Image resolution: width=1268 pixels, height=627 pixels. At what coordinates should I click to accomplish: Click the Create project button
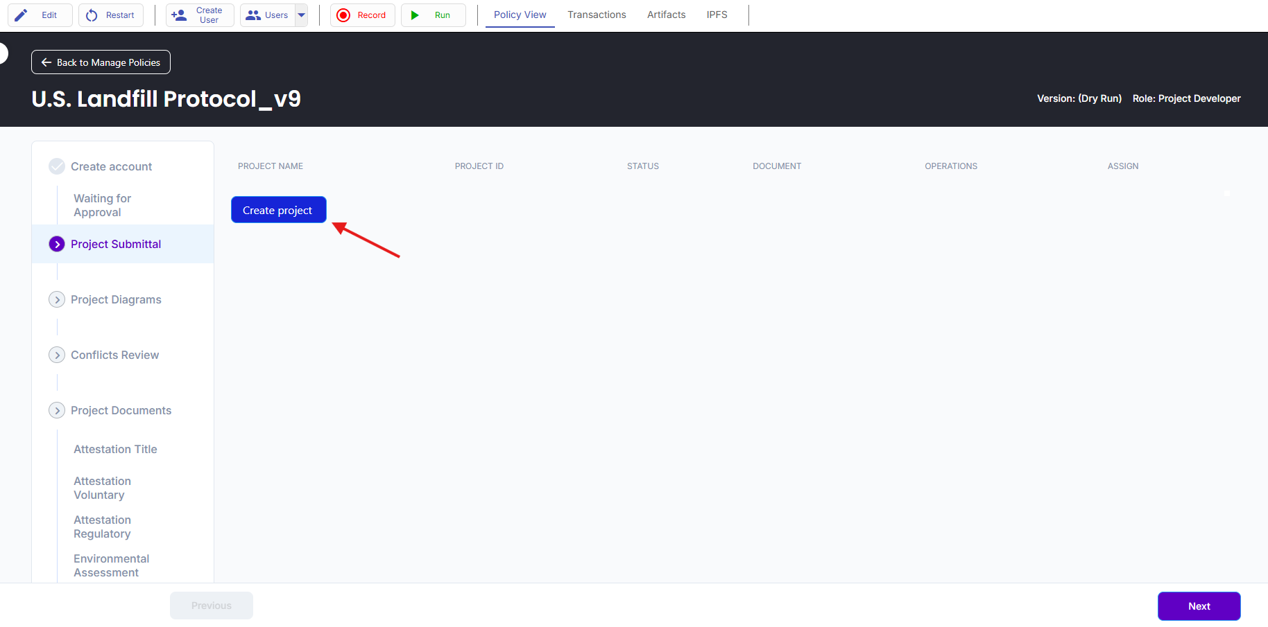point(278,210)
